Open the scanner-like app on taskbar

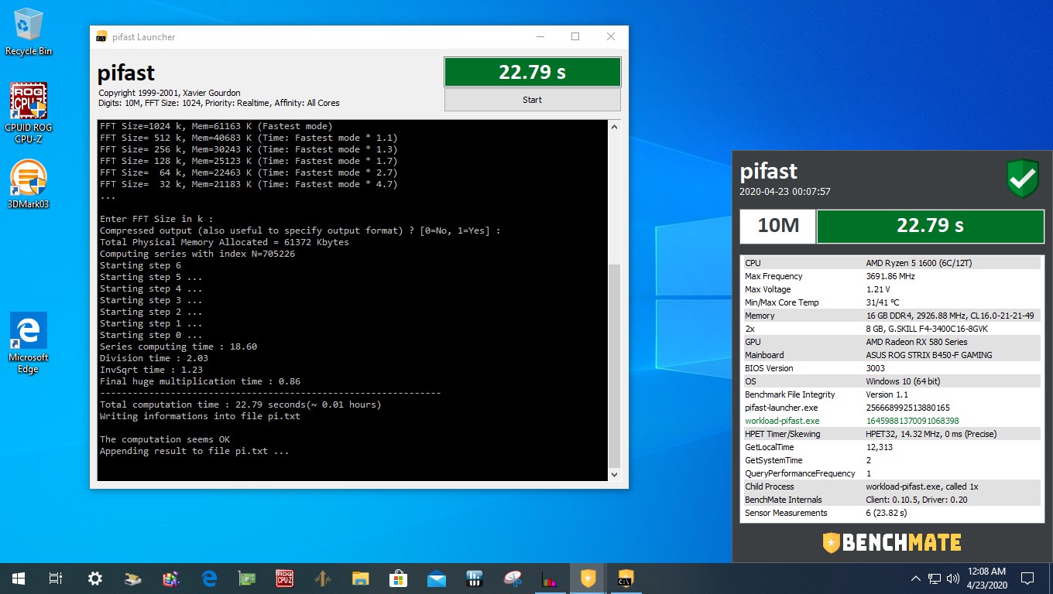pyautogui.click(x=132, y=578)
